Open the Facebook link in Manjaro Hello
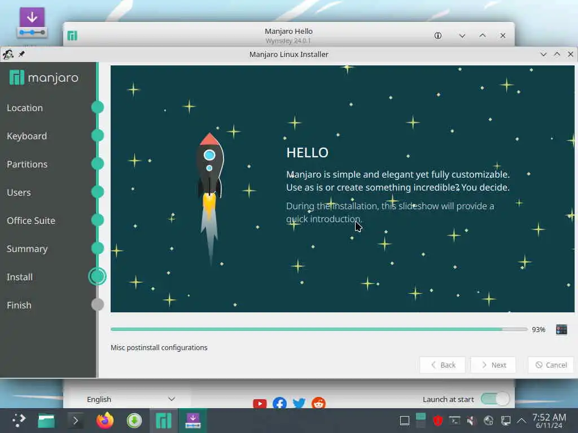The height and width of the screenshot is (433, 578). point(280,403)
